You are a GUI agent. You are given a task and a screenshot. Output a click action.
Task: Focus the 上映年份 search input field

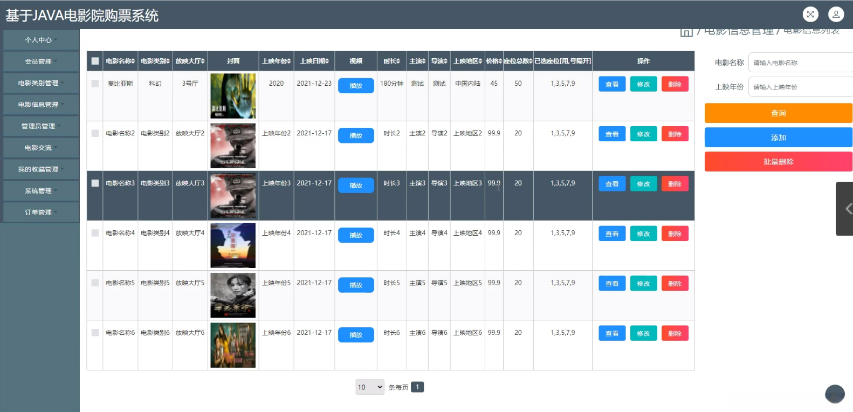800,87
